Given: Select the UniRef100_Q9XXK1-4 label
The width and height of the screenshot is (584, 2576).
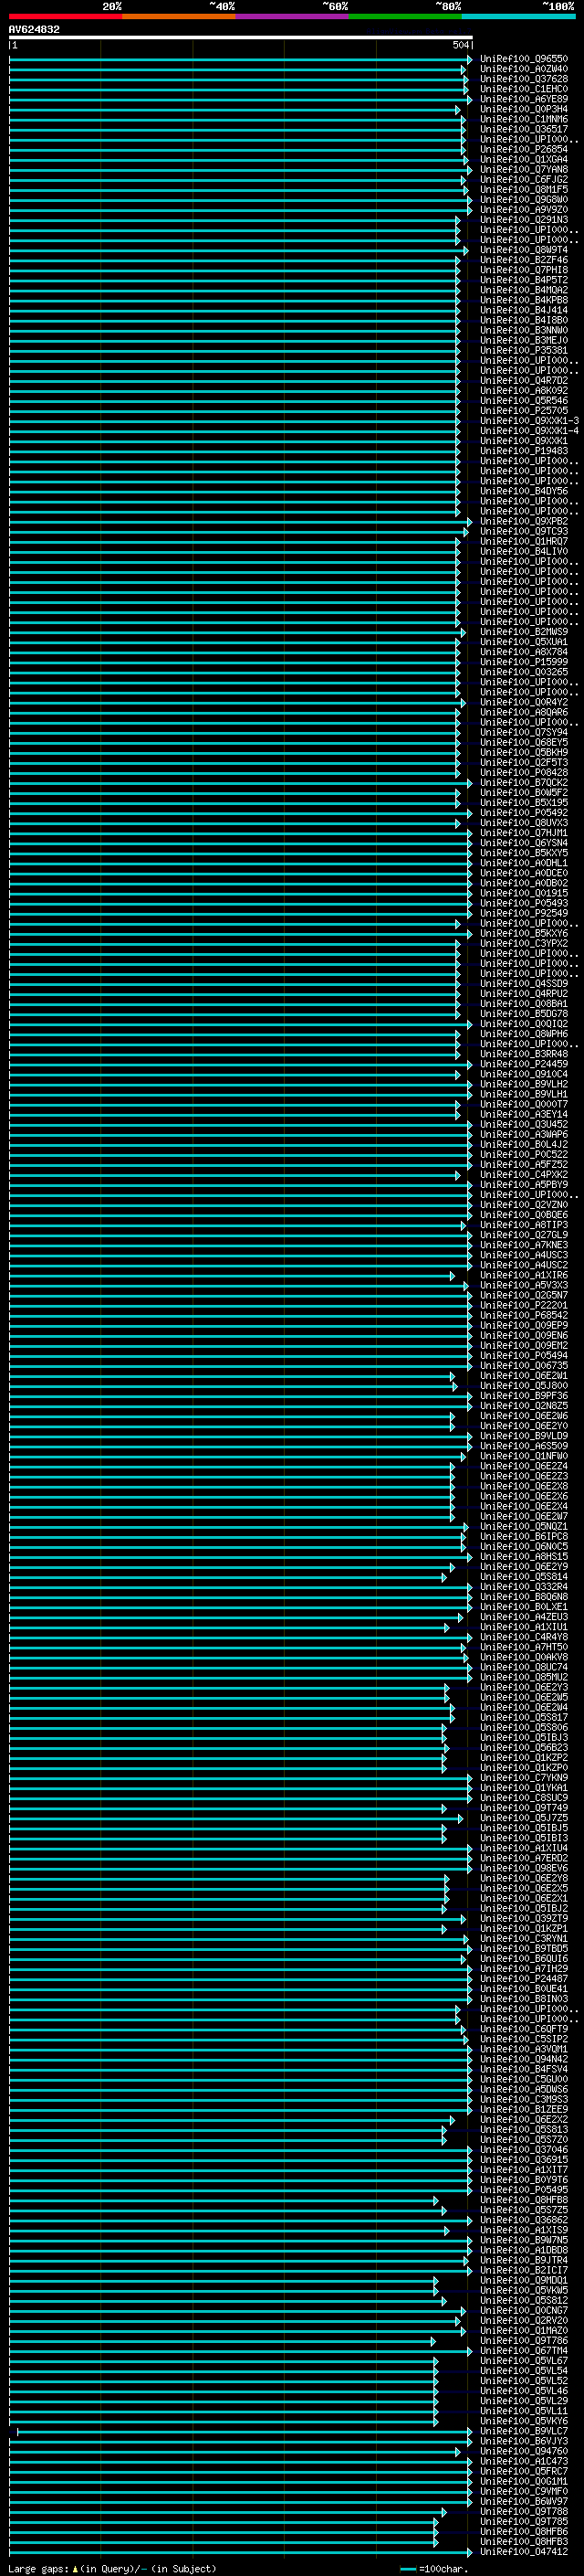Looking at the screenshot, I should tap(529, 430).
